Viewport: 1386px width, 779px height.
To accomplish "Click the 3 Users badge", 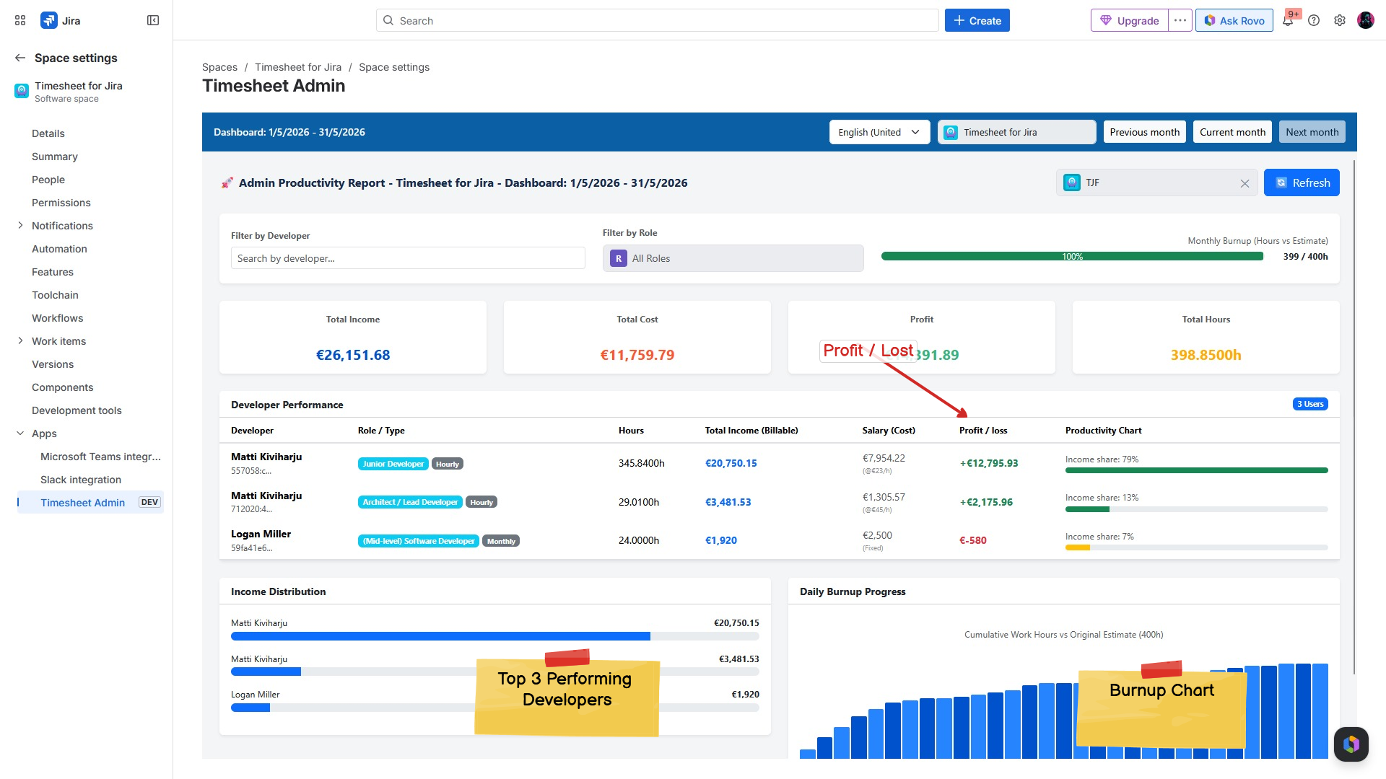I will 1310,404.
